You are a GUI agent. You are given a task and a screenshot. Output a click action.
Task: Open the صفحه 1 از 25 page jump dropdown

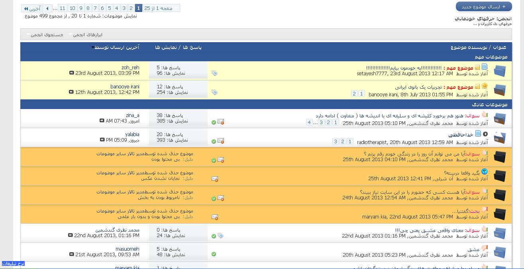[x=161, y=8]
